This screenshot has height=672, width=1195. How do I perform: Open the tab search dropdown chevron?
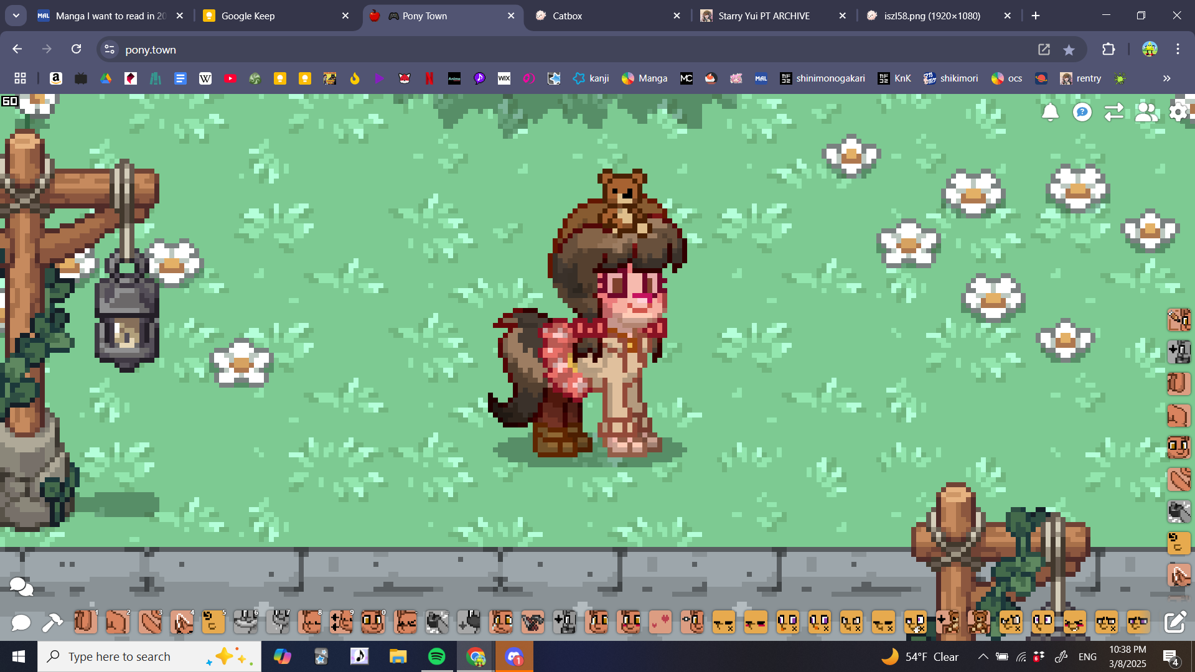tap(16, 16)
